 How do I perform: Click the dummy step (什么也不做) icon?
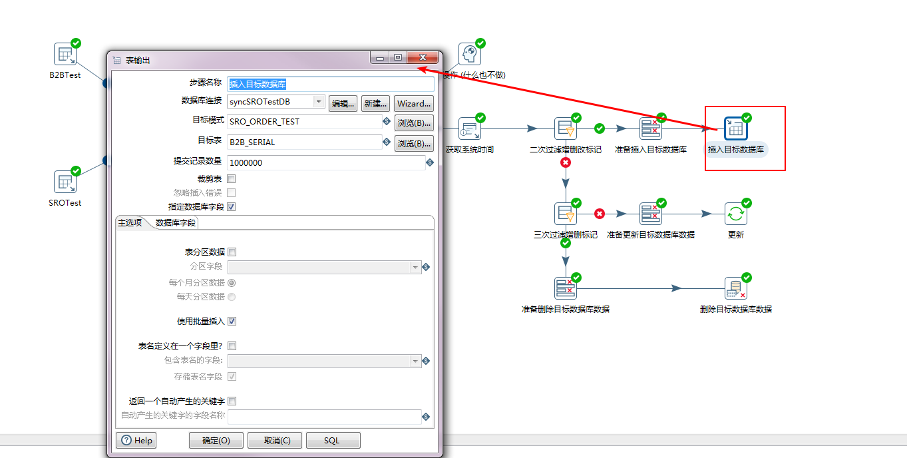tap(470, 54)
